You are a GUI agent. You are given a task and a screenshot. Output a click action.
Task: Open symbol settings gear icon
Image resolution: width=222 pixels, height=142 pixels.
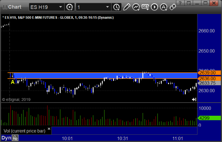(x=70, y=7)
